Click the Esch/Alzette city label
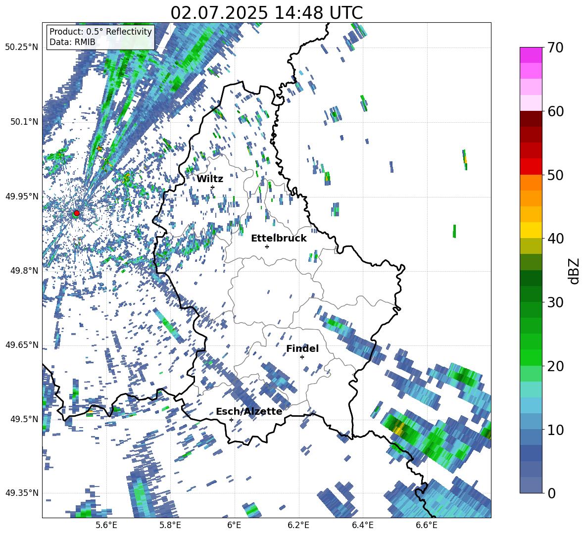The height and width of the screenshot is (535, 586). 249,412
